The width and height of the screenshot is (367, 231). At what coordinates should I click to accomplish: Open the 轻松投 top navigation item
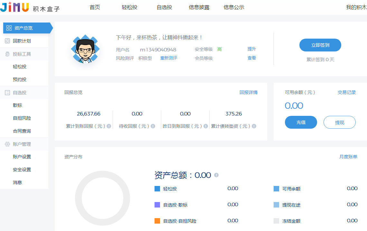point(129,7)
